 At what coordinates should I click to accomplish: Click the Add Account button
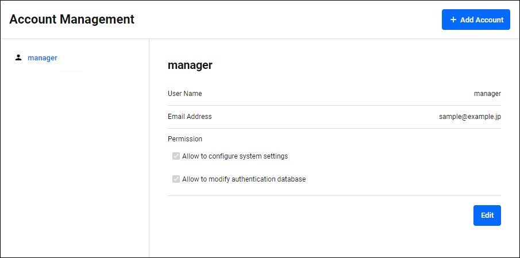point(476,20)
